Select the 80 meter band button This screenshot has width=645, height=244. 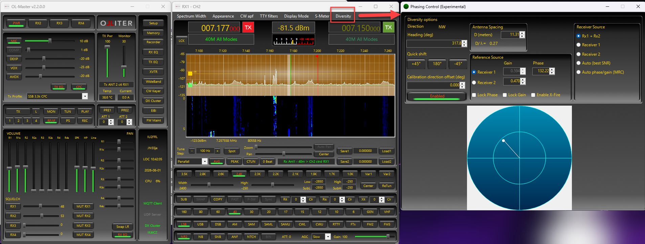[201, 212]
